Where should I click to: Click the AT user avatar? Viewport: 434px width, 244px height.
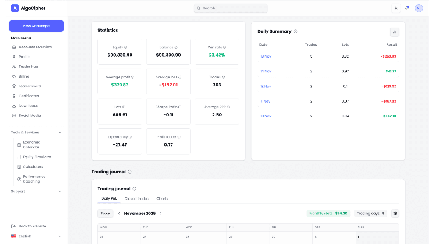tap(419, 8)
